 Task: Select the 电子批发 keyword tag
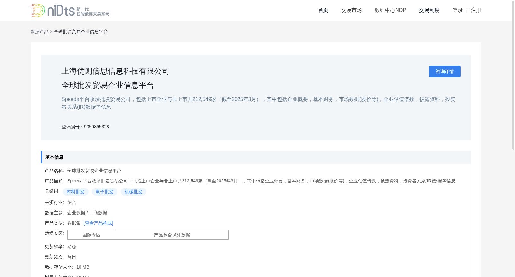pyautogui.click(x=105, y=192)
